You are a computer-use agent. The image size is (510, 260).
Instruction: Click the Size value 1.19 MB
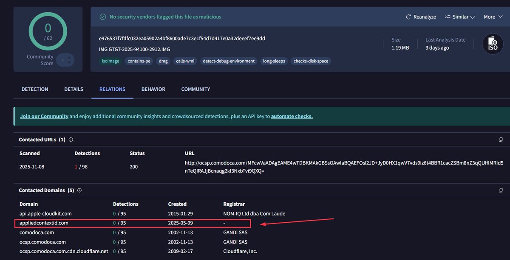click(x=400, y=48)
